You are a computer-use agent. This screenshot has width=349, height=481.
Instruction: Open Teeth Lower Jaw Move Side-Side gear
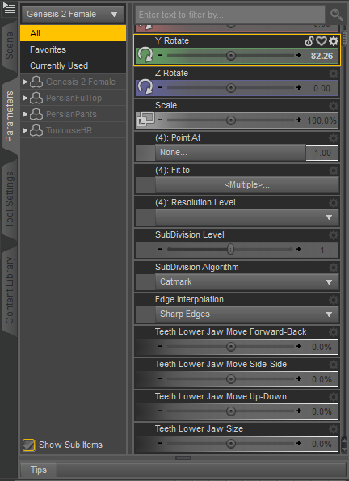click(x=334, y=365)
